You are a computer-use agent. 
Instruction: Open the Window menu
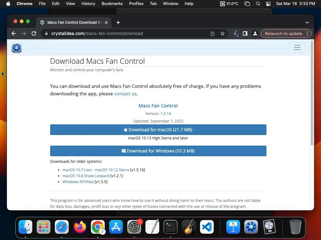click(x=171, y=4)
